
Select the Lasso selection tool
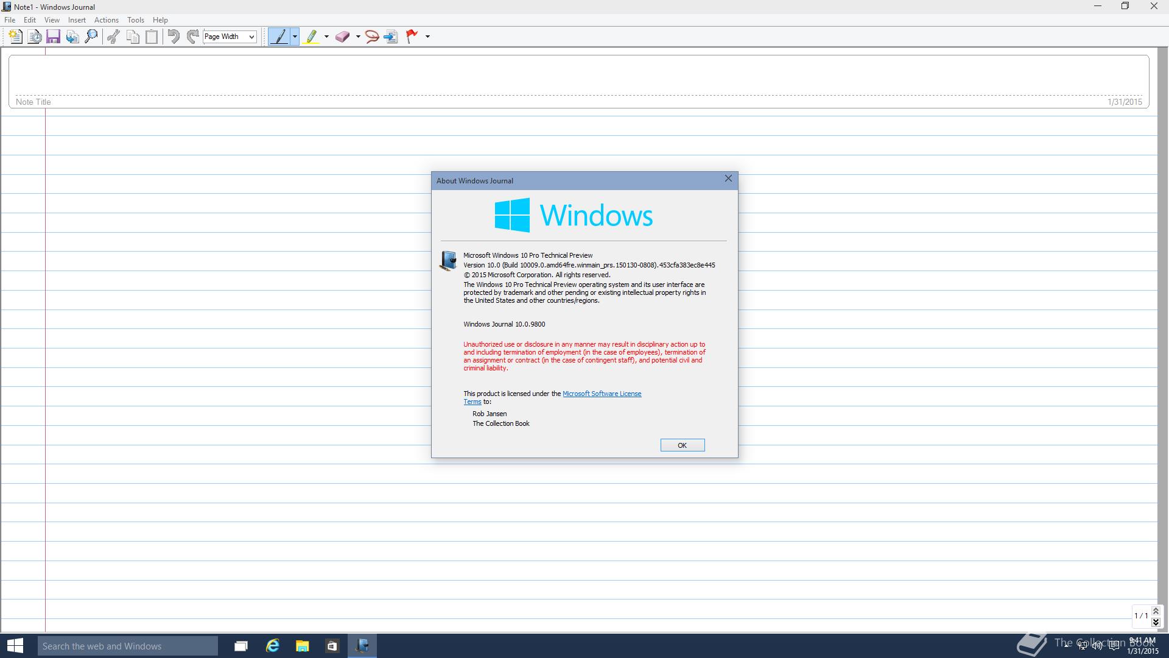pyautogui.click(x=372, y=37)
